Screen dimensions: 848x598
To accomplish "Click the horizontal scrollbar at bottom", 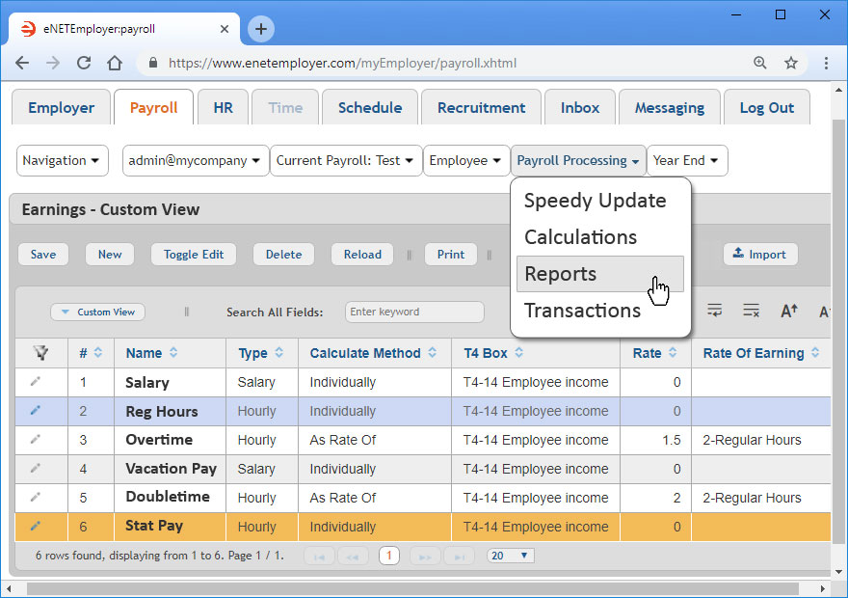I will (412, 588).
